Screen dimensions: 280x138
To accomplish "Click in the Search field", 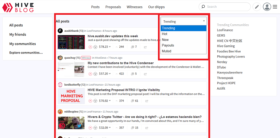I will pyautogui.click(x=225, y=7).
